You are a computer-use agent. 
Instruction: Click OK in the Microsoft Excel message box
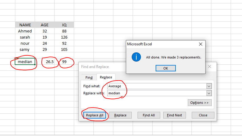pos(165,68)
